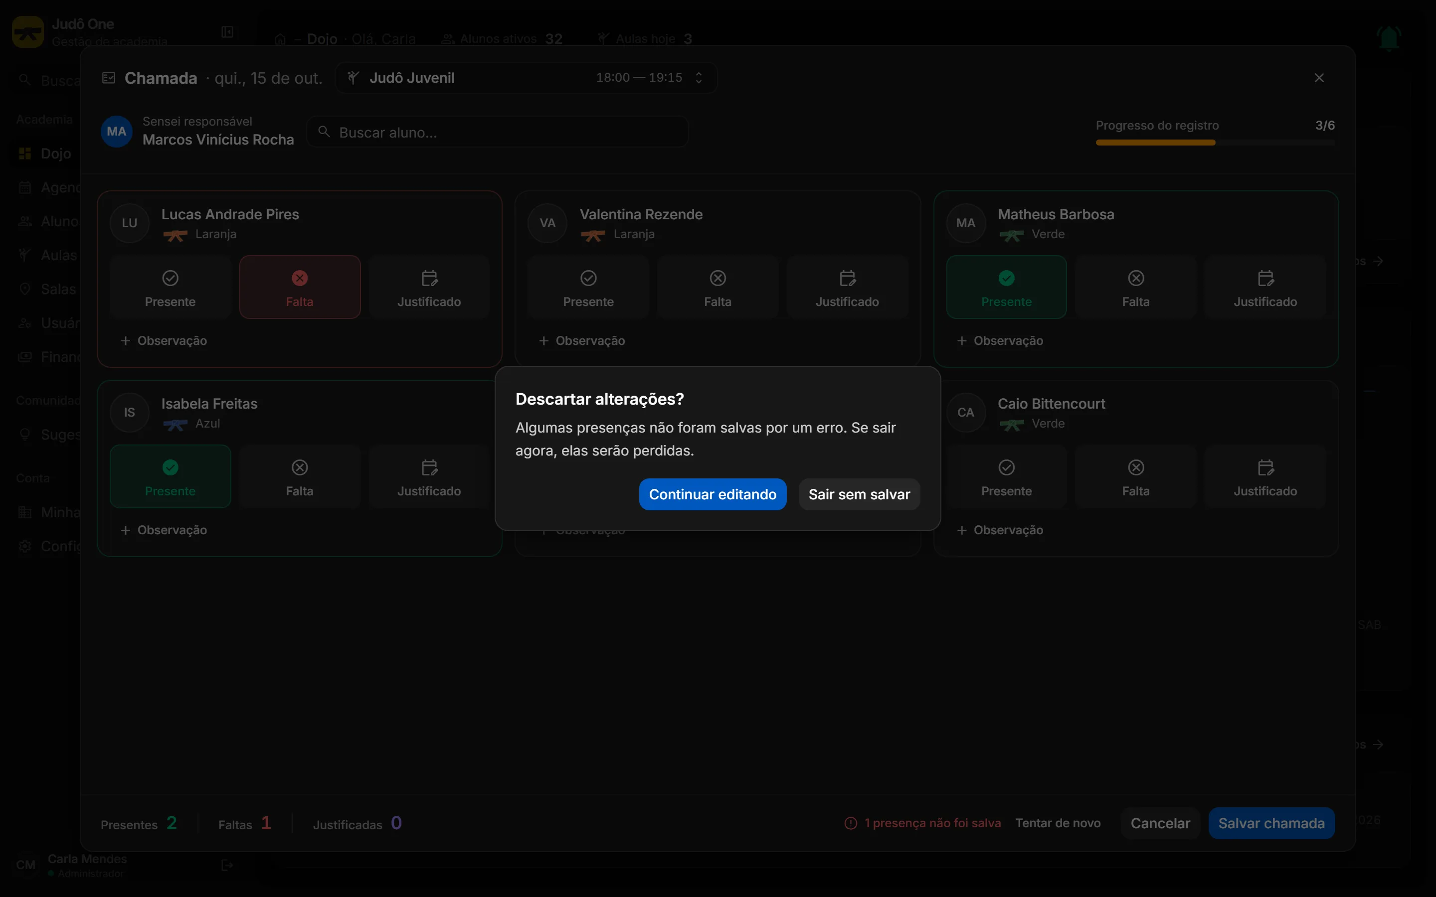Open the Judô Juvenil class selector
The image size is (1436, 897).
click(526, 78)
